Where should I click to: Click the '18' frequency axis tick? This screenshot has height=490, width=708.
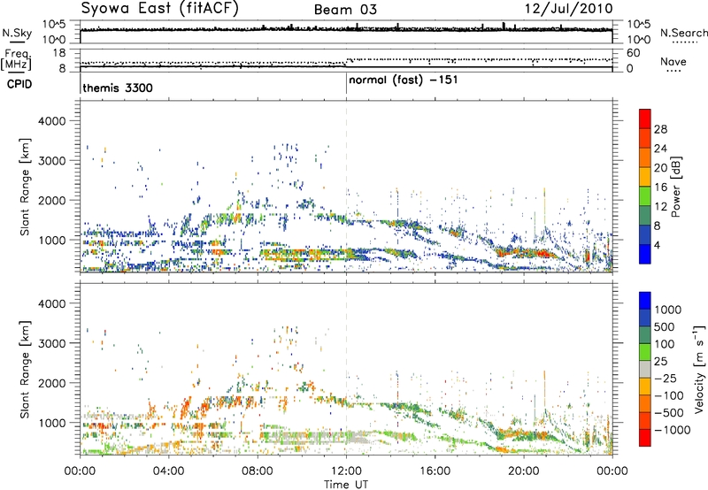pyautogui.click(x=59, y=53)
